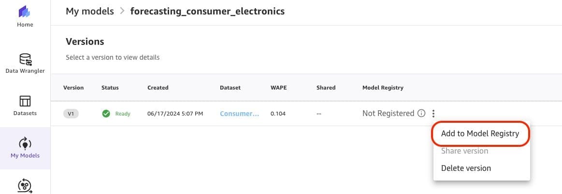
Task: Click the green Ready status check icon
Action: point(106,114)
